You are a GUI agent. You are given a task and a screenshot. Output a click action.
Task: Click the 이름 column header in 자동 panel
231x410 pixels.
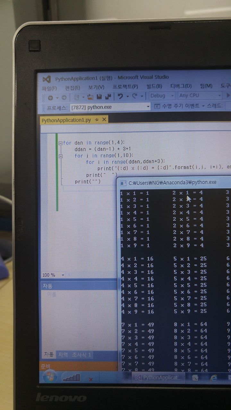click(x=52, y=294)
